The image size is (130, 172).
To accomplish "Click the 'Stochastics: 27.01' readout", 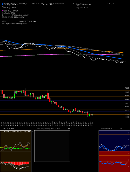I will (9, 13).
